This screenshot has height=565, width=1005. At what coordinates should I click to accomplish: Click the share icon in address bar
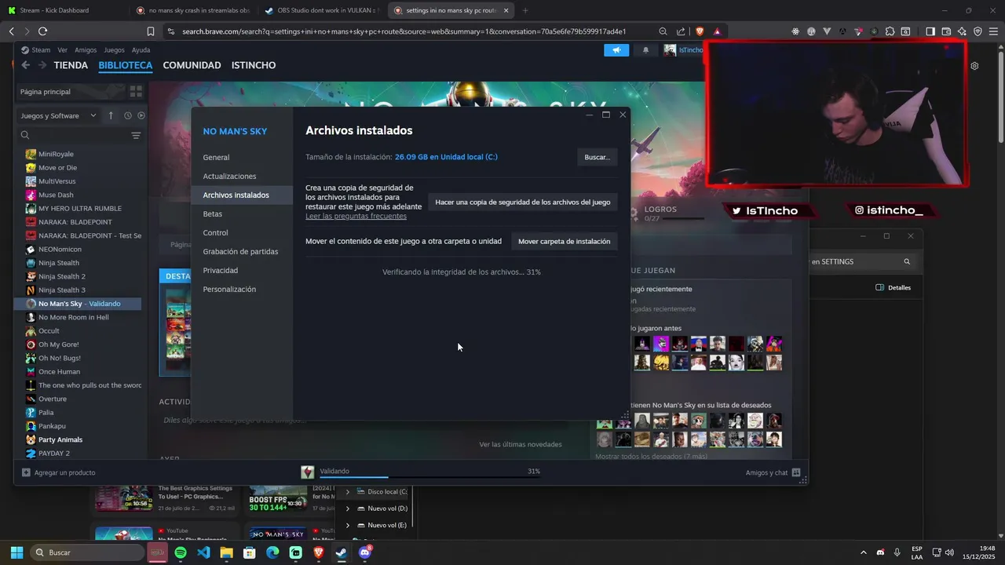(680, 31)
